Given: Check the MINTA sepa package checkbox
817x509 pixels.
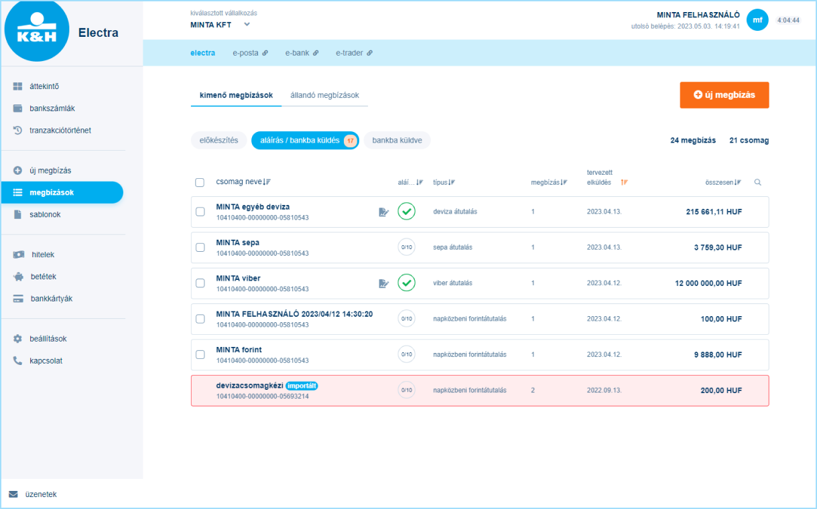Looking at the screenshot, I should tap(200, 247).
